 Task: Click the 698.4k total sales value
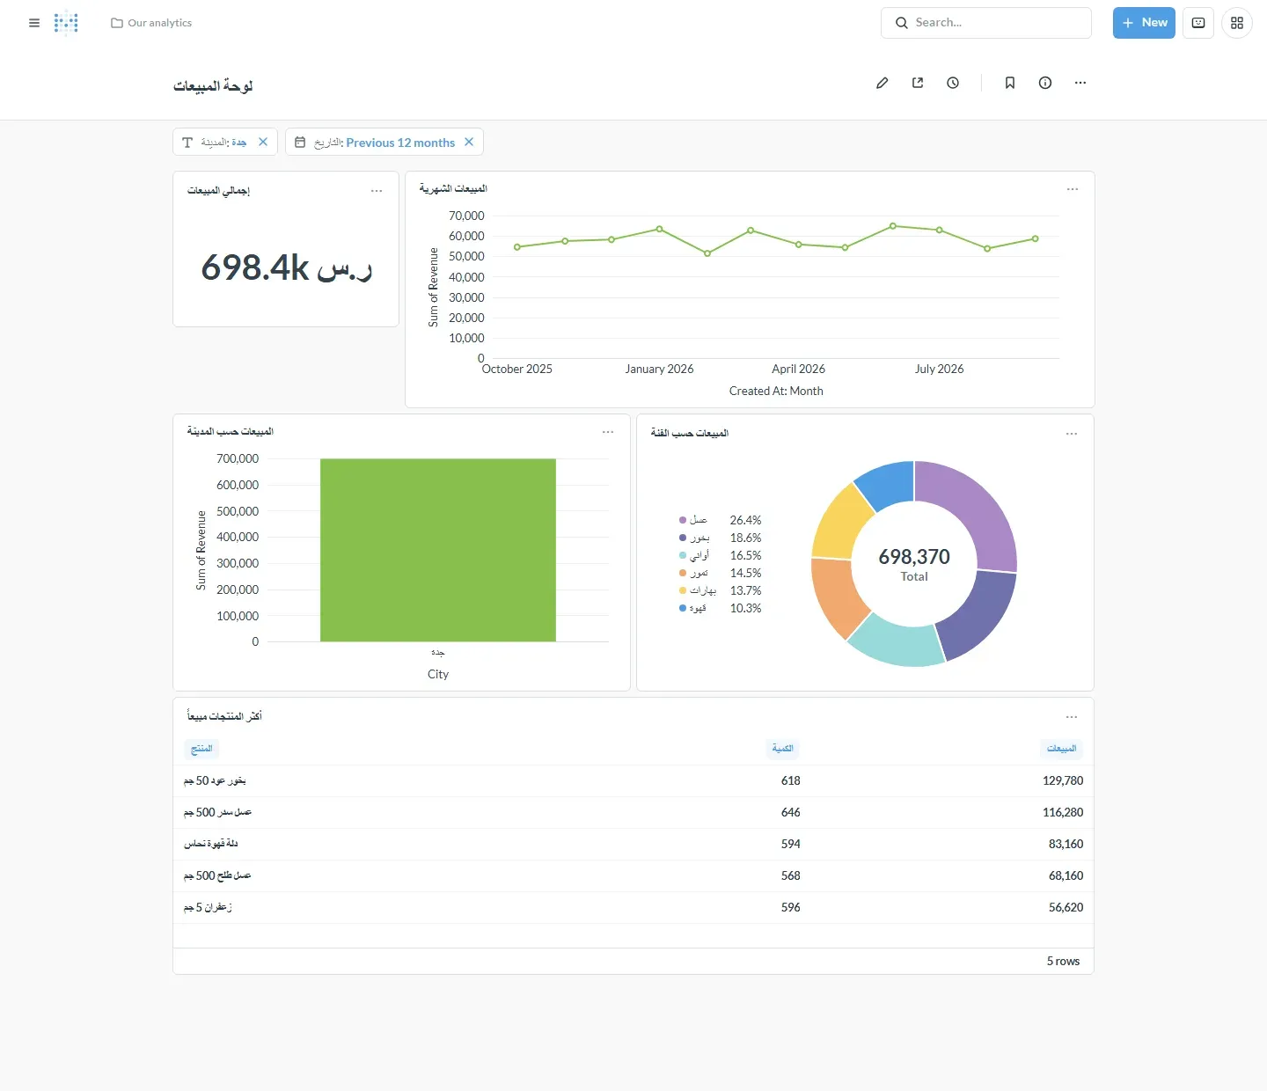[287, 267]
